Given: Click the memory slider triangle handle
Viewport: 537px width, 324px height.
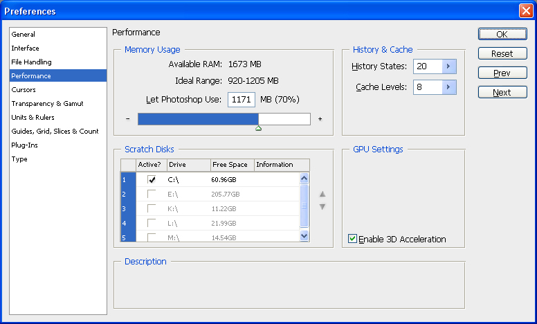Looking at the screenshot, I should click(x=259, y=128).
